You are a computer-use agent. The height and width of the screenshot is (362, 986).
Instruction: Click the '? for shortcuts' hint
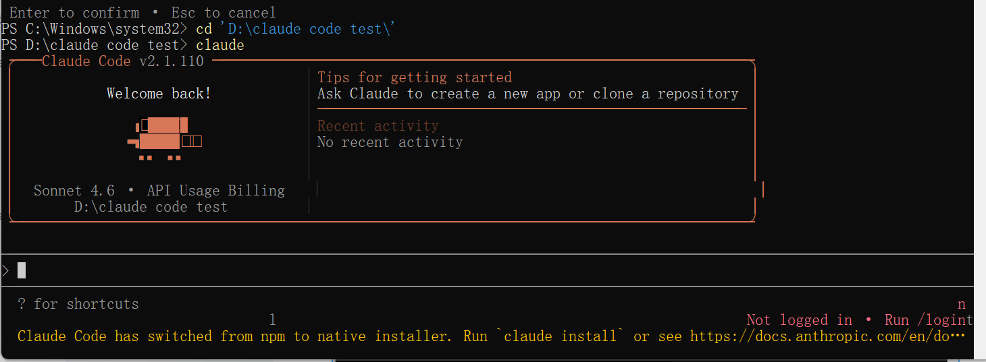(78, 304)
